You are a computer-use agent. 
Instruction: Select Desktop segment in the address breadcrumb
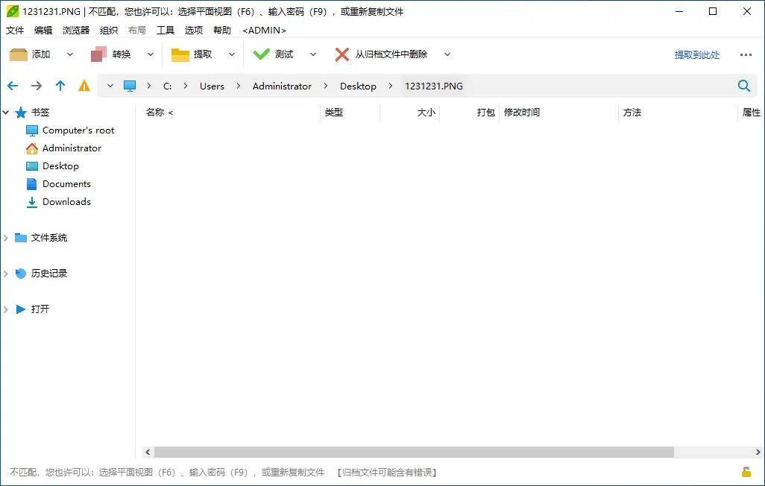358,86
